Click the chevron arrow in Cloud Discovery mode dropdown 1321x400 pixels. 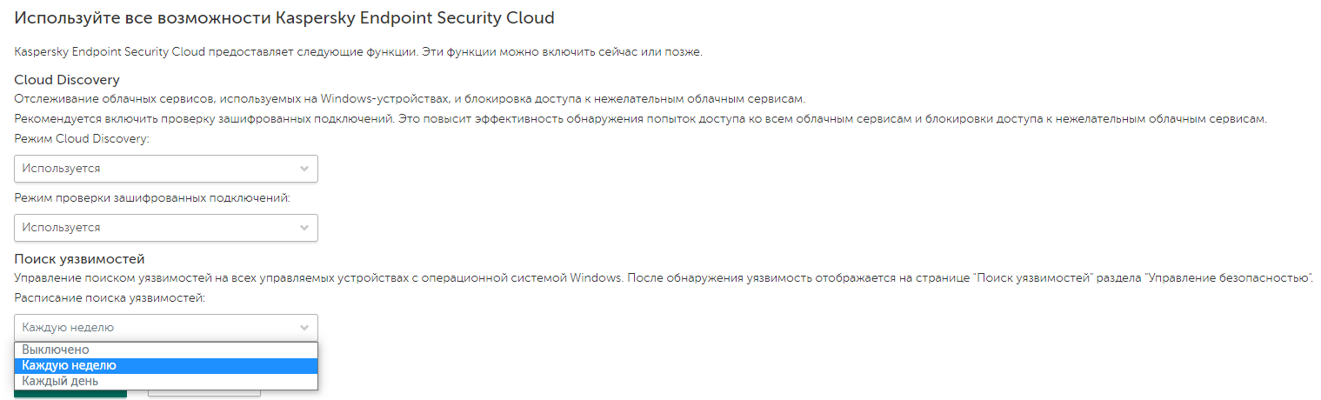click(304, 169)
